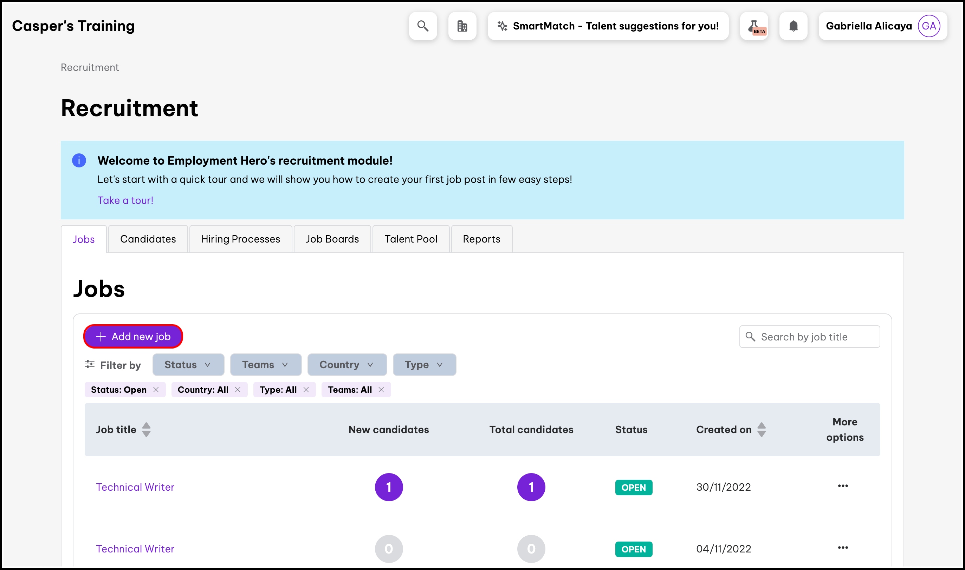Open the organisation building icon
The width and height of the screenshot is (965, 570).
tap(462, 26)
